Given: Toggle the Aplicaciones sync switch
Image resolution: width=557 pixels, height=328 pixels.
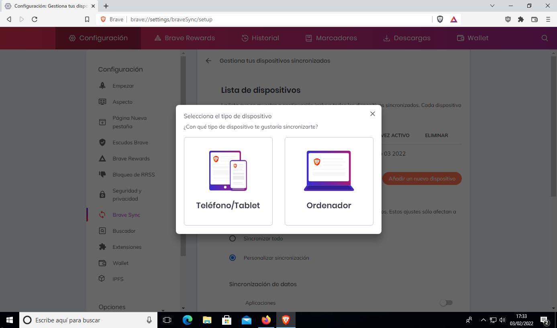Looking at the screenshot, I should (x=446, y=303).
